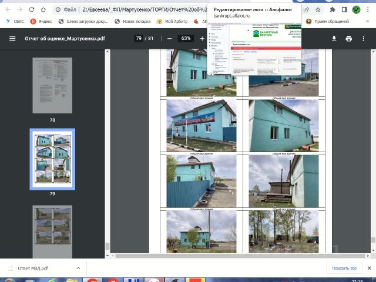
Task: Open the PDF viewer sidebar menu
Action: pos(12,38)
